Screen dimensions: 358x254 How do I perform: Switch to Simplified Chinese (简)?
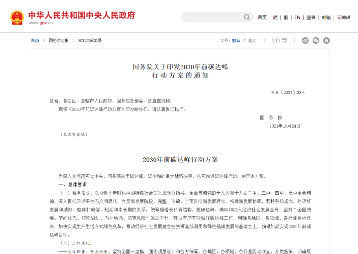[x=275, y=18]
